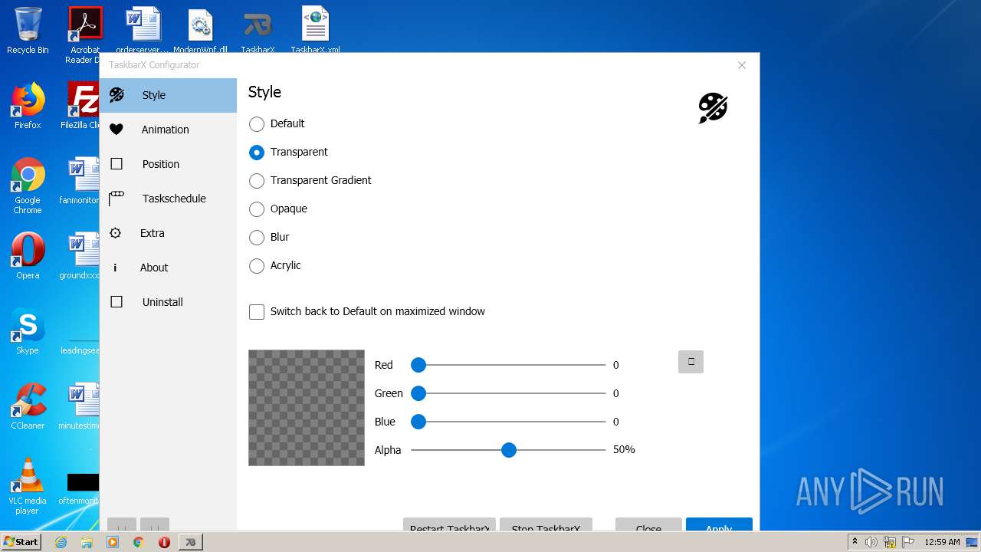Click the small gray button right of the Red slider
The height and width of the screenshot is (552, 981).
[x=691, y=362]
